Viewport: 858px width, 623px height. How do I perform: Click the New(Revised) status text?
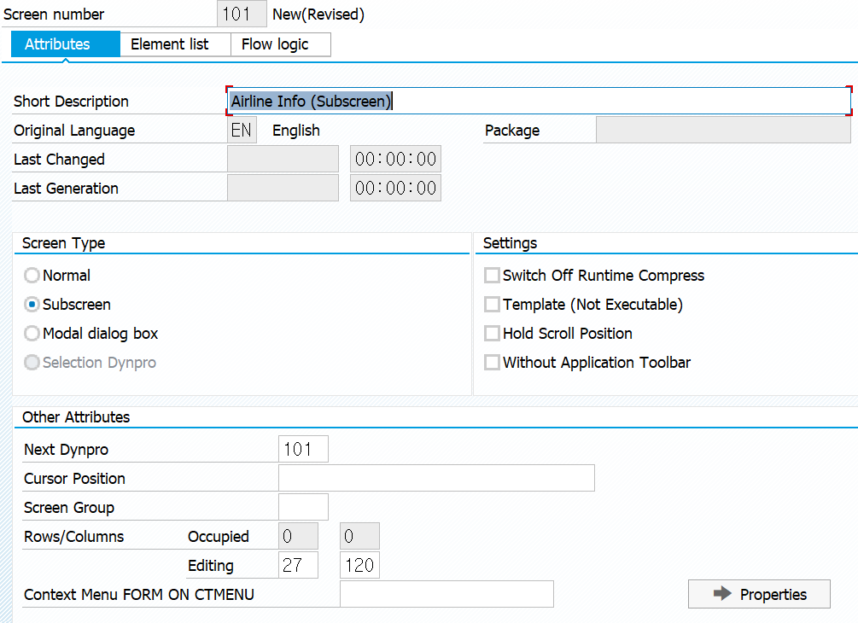pos(318,15)
